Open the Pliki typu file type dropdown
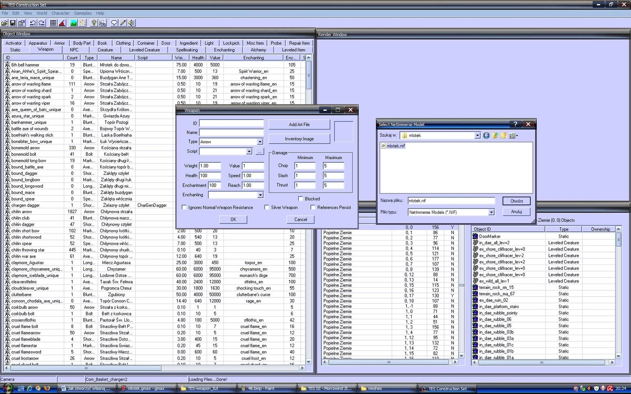 pos(491,212)
